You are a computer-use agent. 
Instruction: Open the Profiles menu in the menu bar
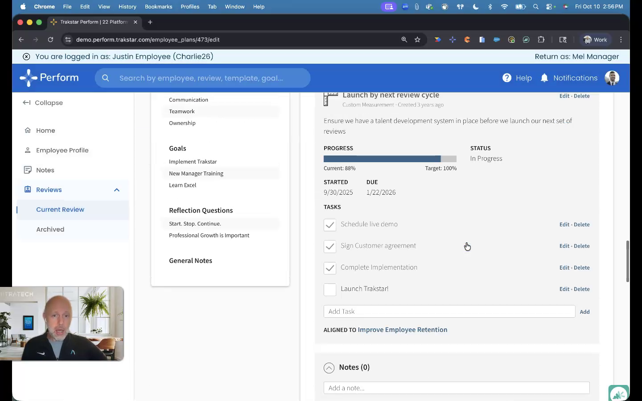tap(190, 7)
